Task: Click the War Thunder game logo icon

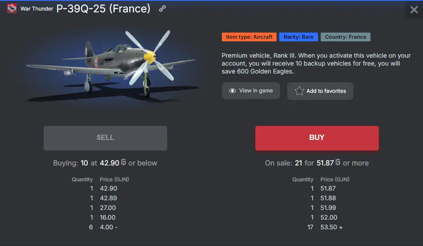Action: pos(12,9)
